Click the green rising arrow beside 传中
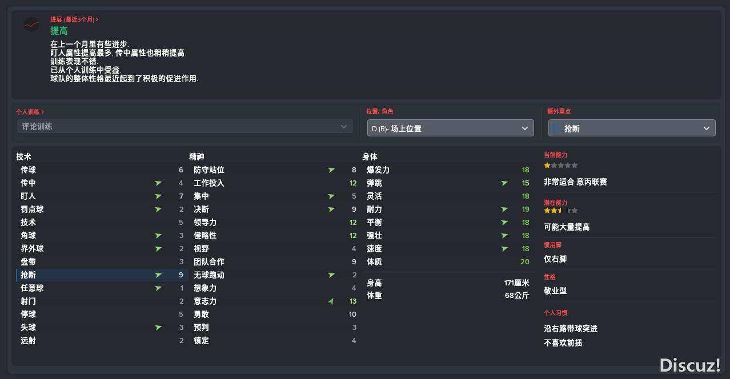This screenshot has height=379, width=730. [158, 183]
